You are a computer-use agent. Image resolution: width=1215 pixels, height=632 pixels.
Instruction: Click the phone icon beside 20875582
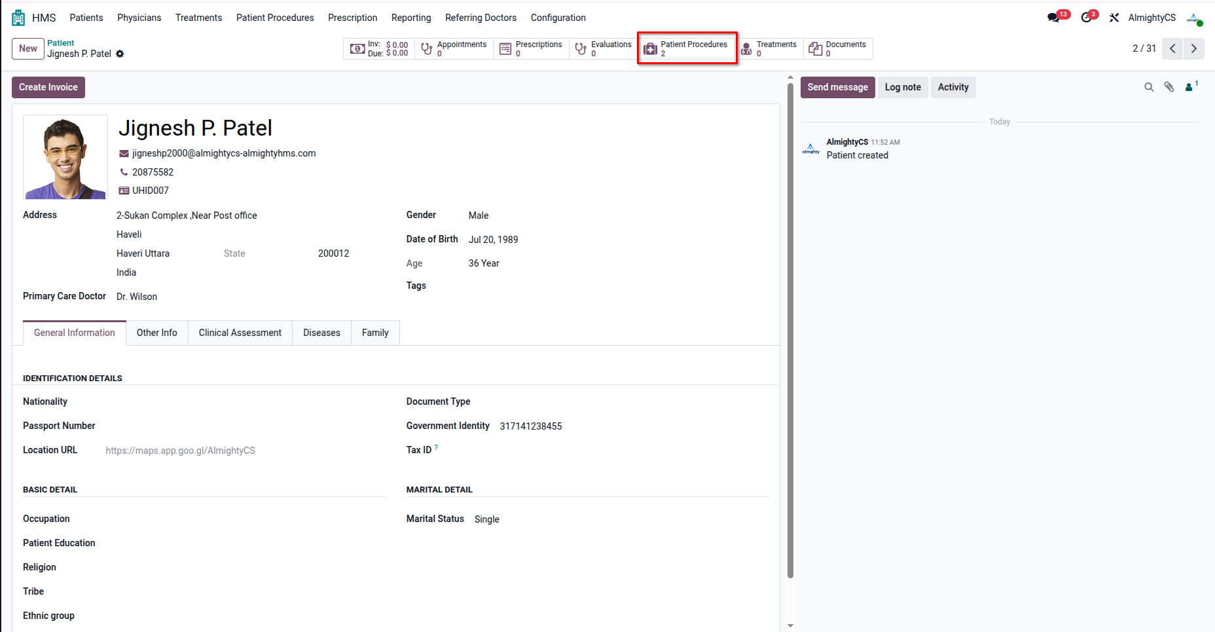(124, 172)
